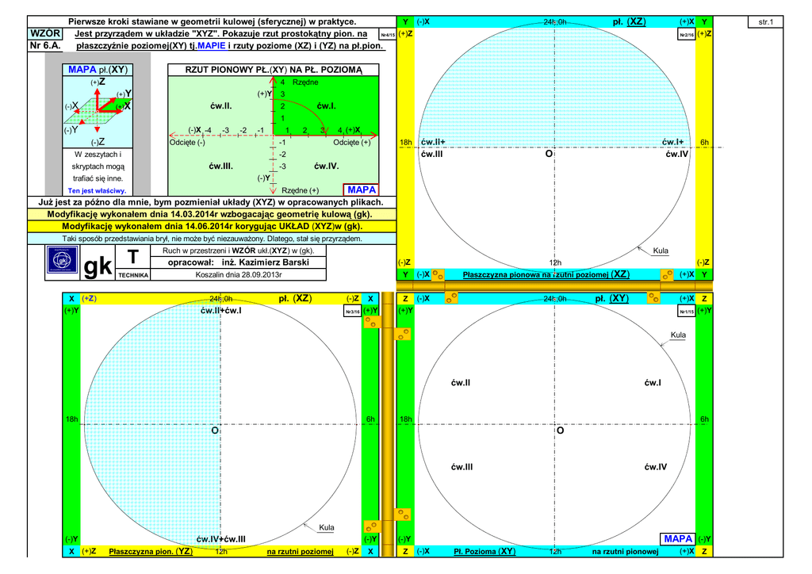Click the blue gk emblem logo

[61, 260]
